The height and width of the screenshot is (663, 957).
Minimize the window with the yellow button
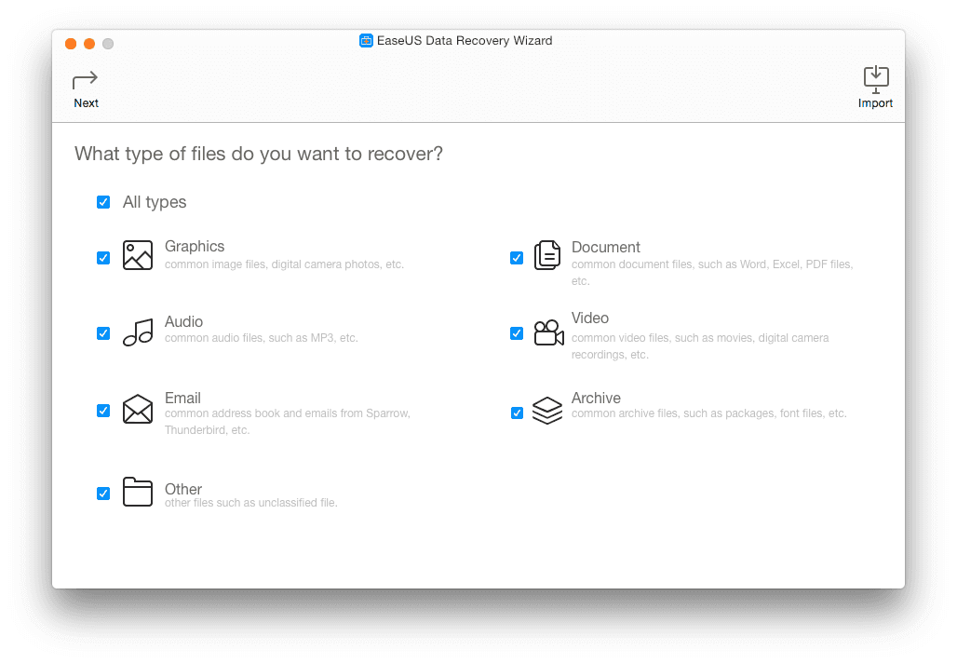tap(89, 44)
